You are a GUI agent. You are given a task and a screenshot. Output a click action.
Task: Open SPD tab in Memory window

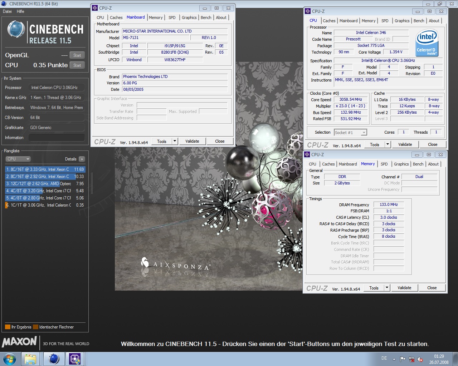384,164
